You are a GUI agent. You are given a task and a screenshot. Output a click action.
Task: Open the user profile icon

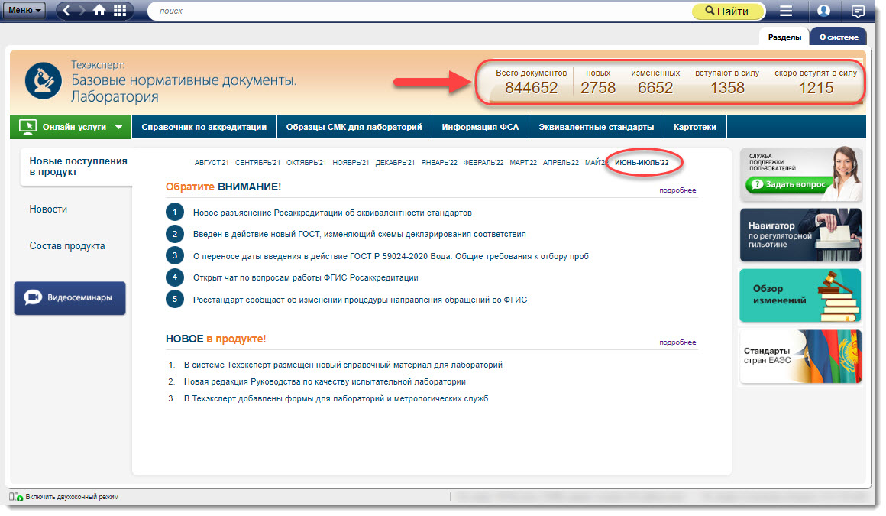coord(824,11)
